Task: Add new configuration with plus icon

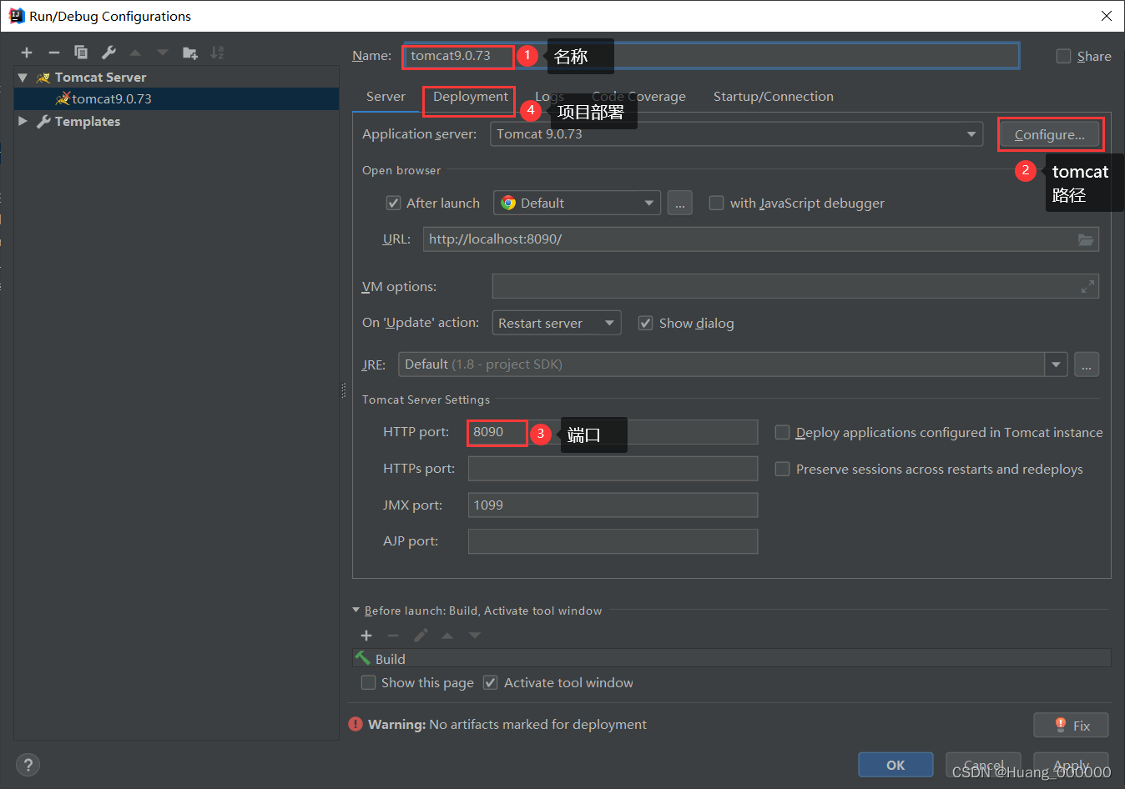Action: pos(27,53)
